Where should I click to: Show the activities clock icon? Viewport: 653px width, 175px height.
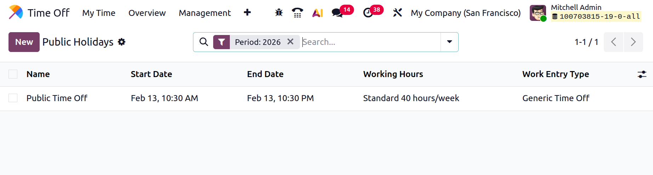(x=368, y=13)
